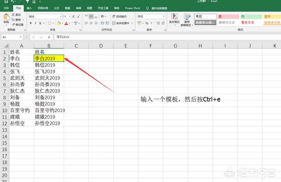Screen dimensions: 281x182
Task: Open the font name dropdown
Action: [44, 16]
